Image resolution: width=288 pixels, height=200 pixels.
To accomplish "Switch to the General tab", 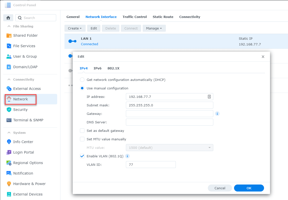I will (x=73, y=17).
